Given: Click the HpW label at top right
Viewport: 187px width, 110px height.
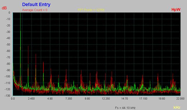Looking at the screenshot, I should [176, 9].
